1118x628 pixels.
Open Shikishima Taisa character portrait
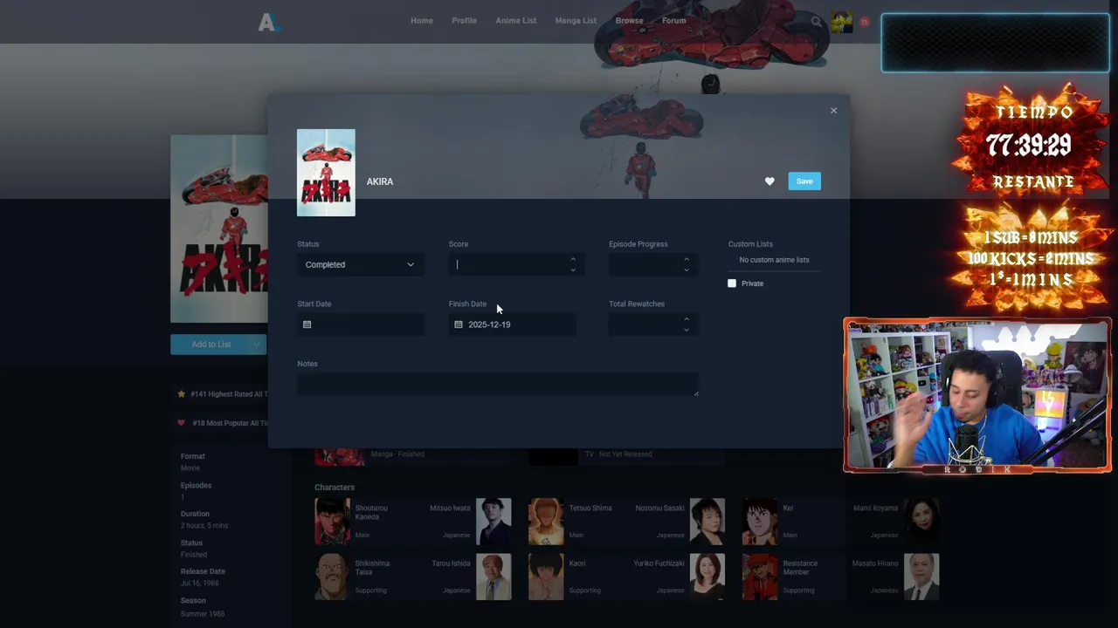click(332, 577)
